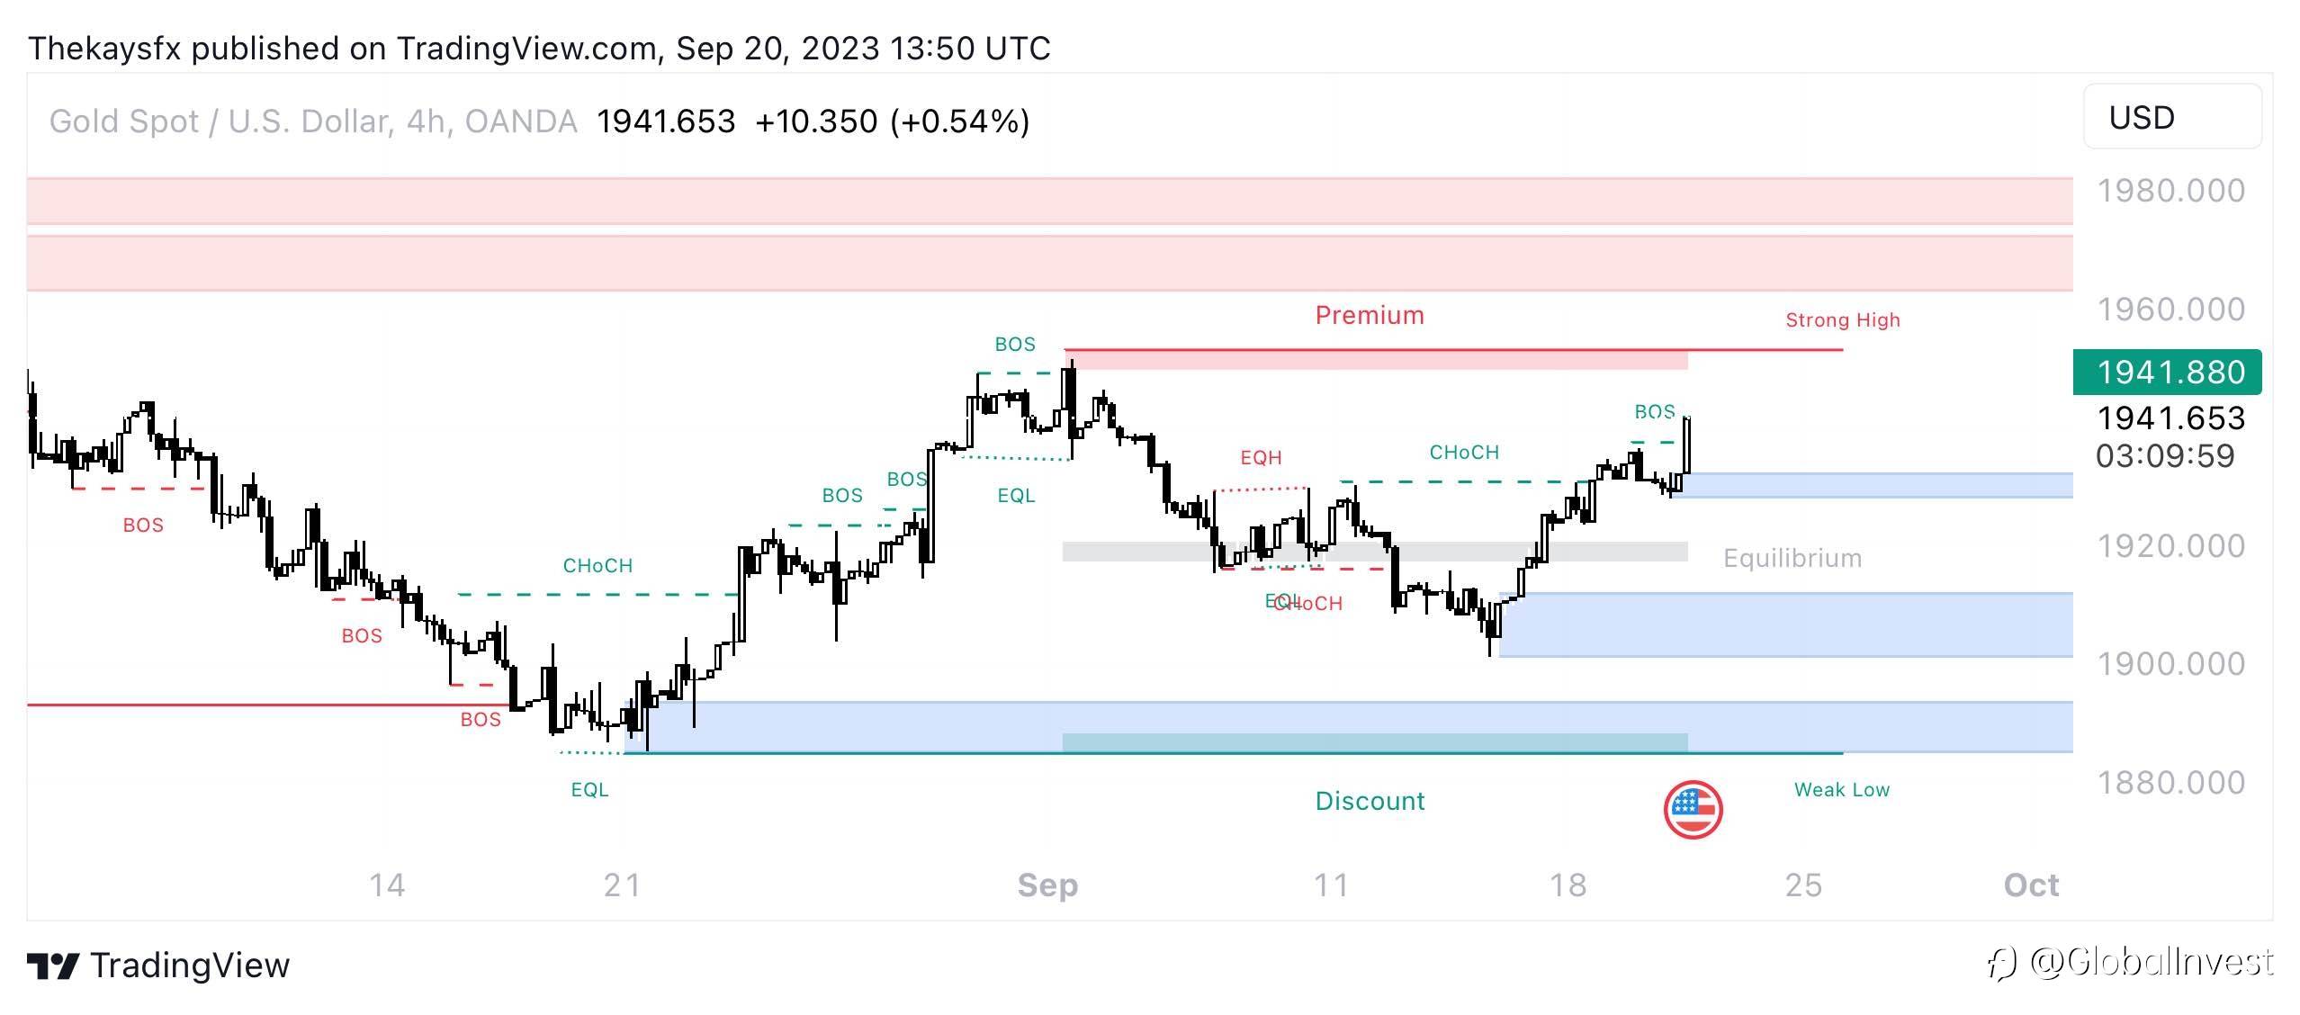Click the TradingView logo icon at bottom-left
The height and width of the screenshot is (1015, 2300).
click(52, 966)
